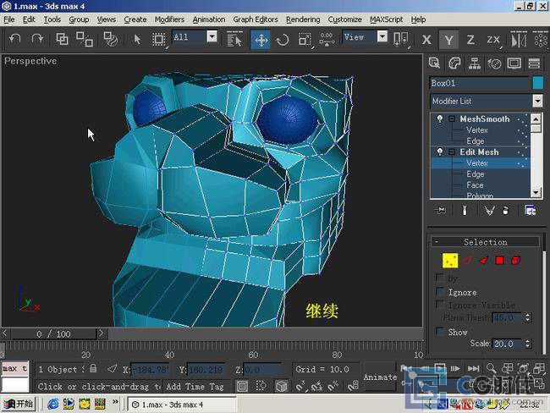Click the Undo arrow icon
This screenshot has width=550, height=413.
(x=14, y=39)
